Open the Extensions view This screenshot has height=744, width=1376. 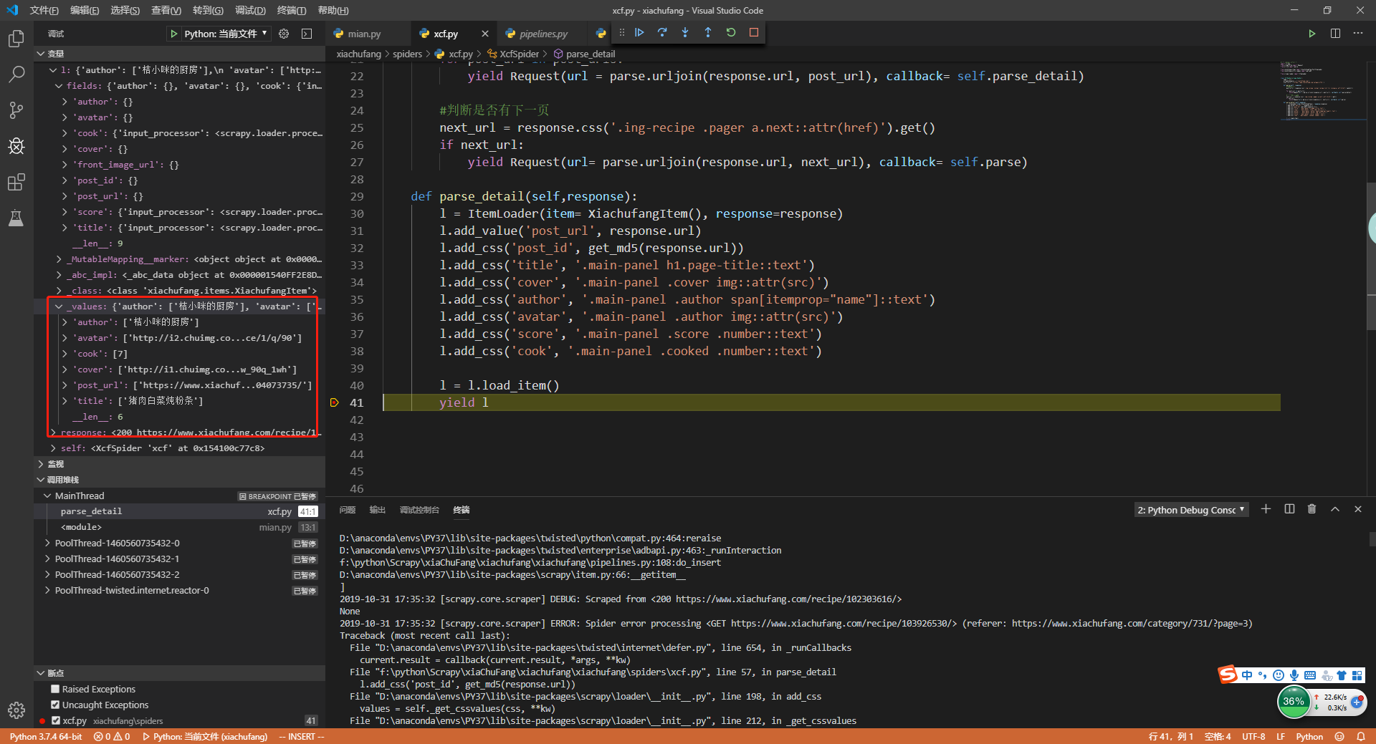[16, 182]
